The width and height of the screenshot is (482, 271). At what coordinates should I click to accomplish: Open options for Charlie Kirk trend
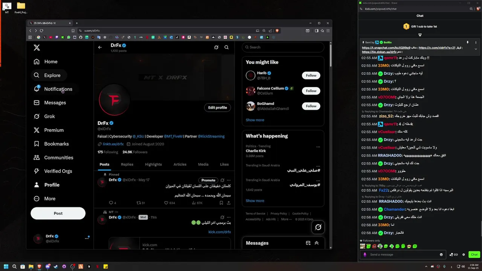pyautogui.click(x=318, y=147)
